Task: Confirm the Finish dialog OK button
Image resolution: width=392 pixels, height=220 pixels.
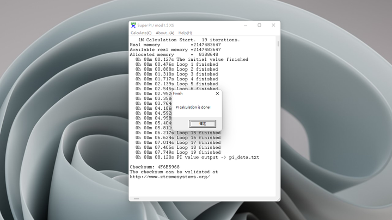Action: (x=203, y=124)
